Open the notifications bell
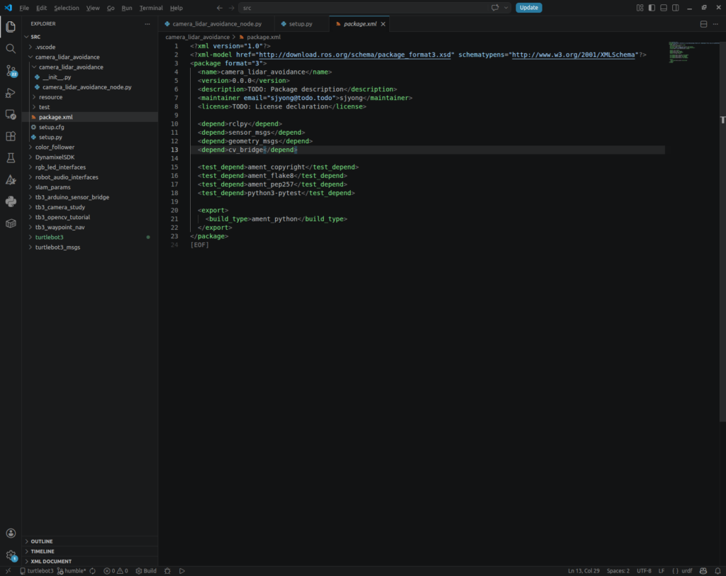The image size is (726, 576). [717, 571]
